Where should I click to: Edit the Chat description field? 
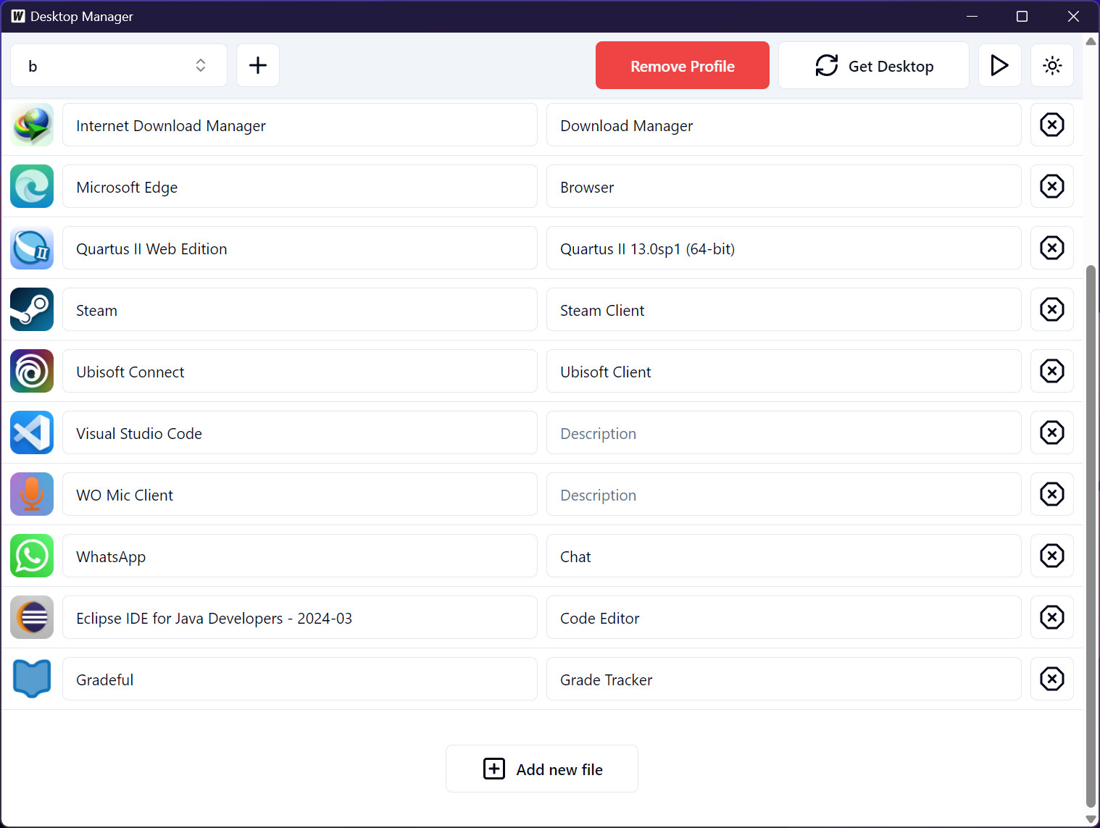point(784,556)
